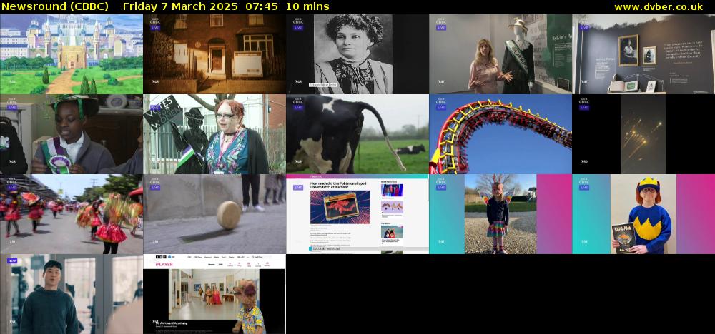The width and height of the screenshot is (715, 334).
Task: Open the girl with green rosette thumbnail
Action: point(71,134)
